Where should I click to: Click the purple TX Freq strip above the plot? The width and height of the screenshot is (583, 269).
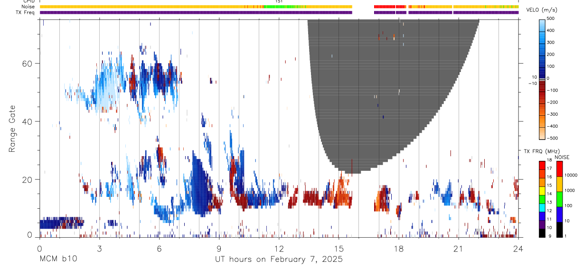196,12
